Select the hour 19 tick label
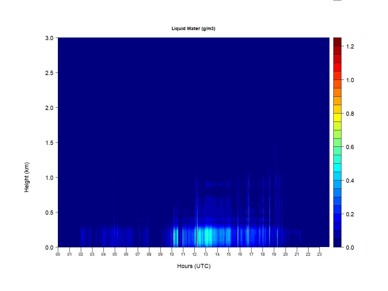The height and width of the screenshot is (291, 388). [x=274, y=254]
